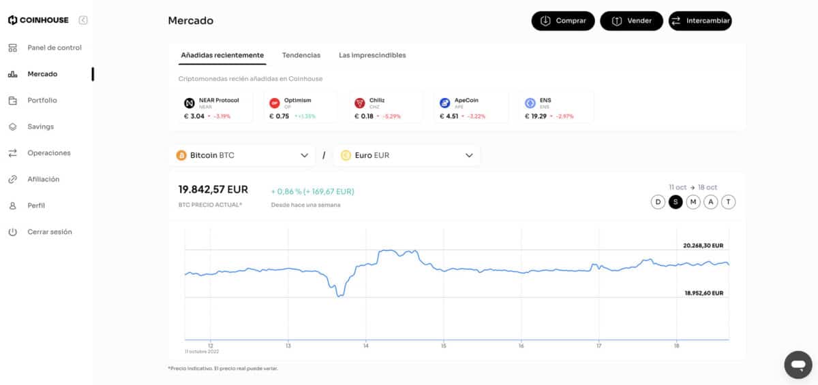
Task: Select the D daily chart period
Action: (x=658, y=202)
